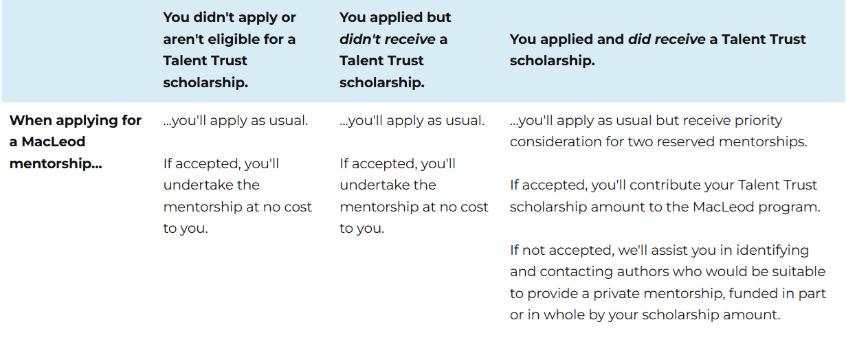This screenshot has height=342, width=846.
Task: Click the "applied but didn't receive" column header
Action: 395,49
